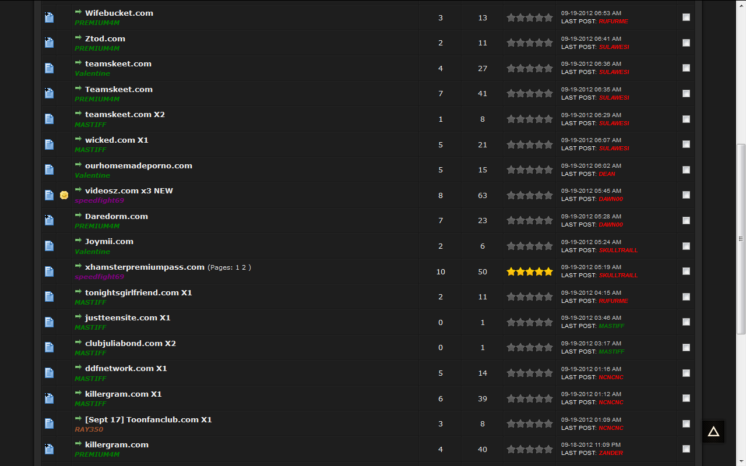Click the thread status icon for Wifebucket.com
The image size is (746, 466).
coord(49,17)
